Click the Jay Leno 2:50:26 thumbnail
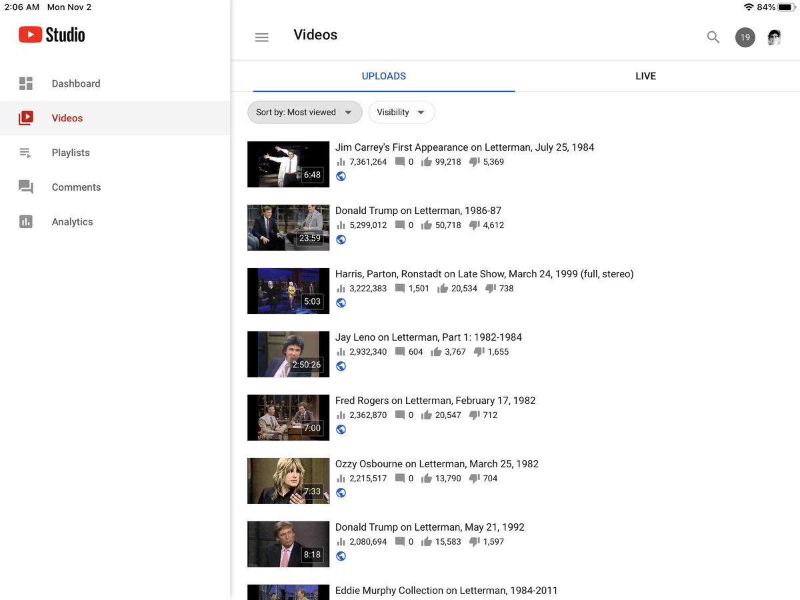 pyautogui.click(x=288, y=354)
